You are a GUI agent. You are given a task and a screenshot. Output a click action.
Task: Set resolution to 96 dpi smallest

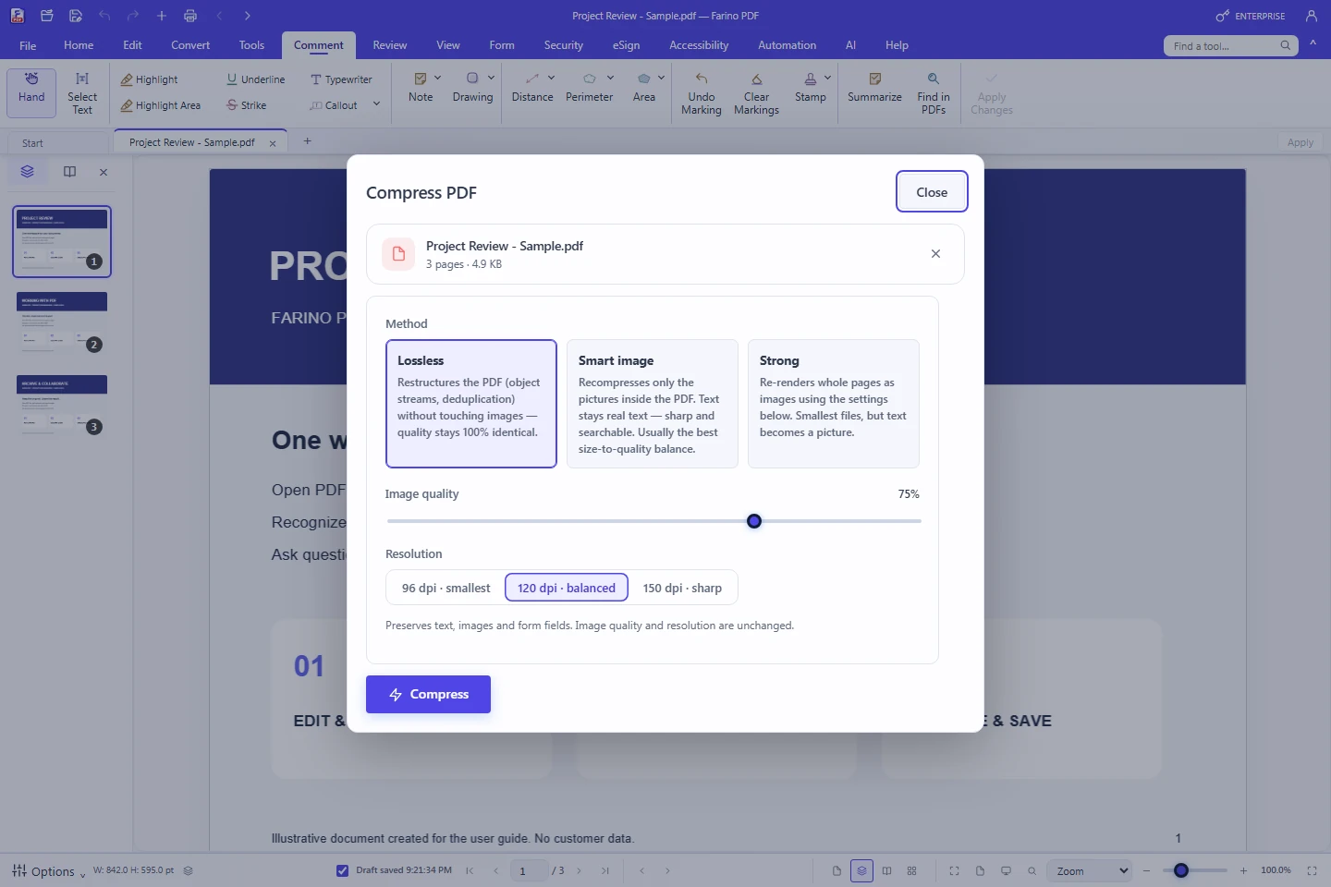click(x=446, y=588)
